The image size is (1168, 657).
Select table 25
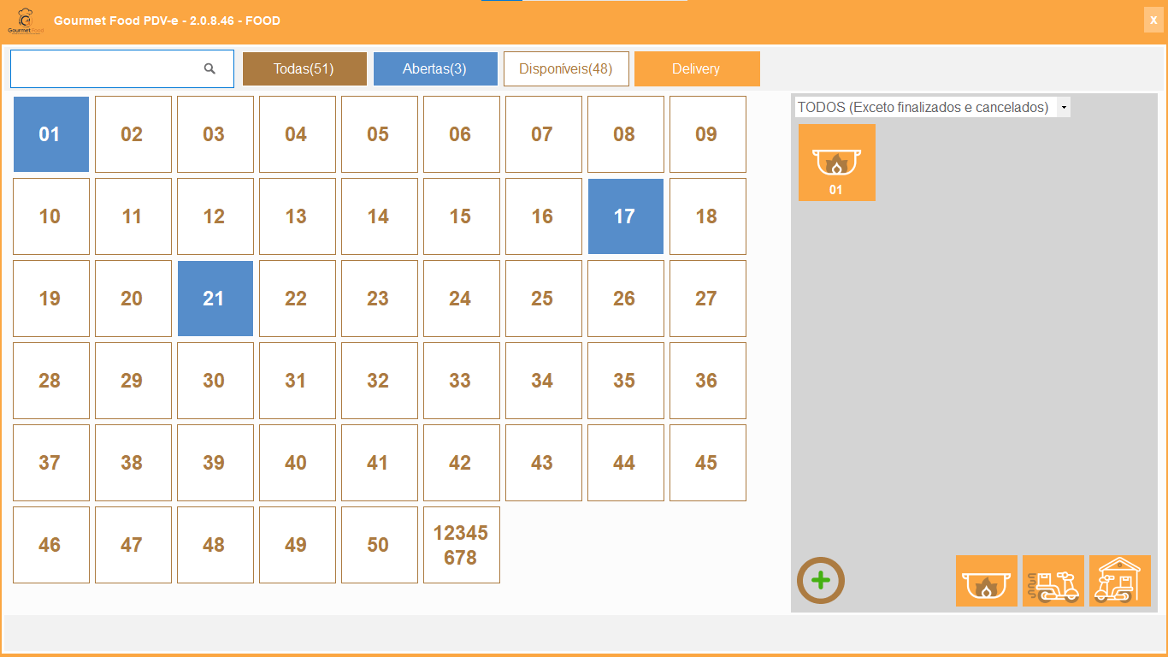(544, 299)
